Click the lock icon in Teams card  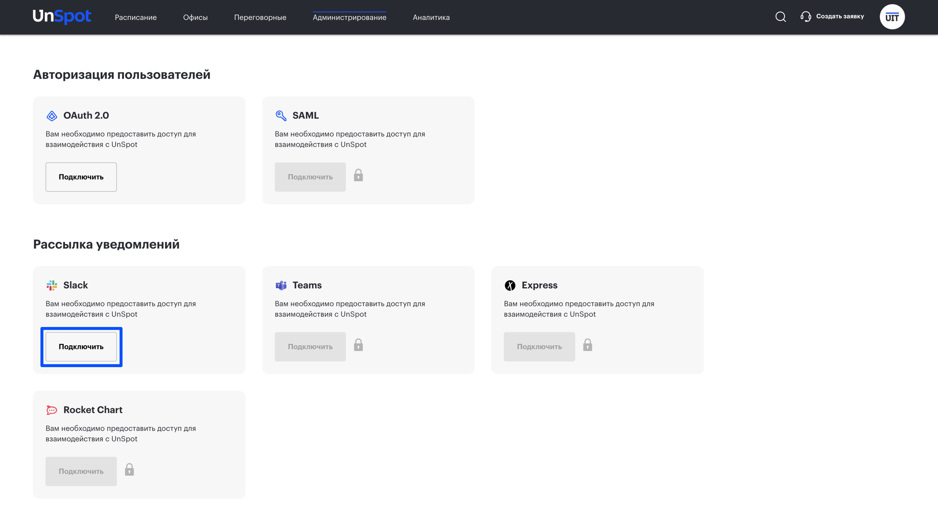[x=358, y=345]
